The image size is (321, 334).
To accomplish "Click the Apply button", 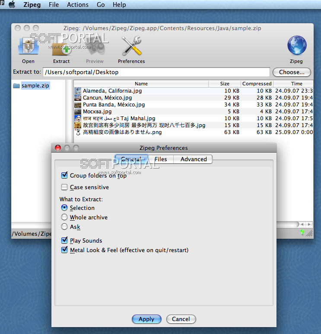I will pos(146,319).
